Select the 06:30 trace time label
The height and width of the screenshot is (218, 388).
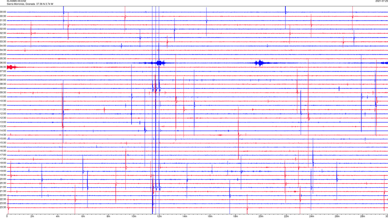[3, 67]
